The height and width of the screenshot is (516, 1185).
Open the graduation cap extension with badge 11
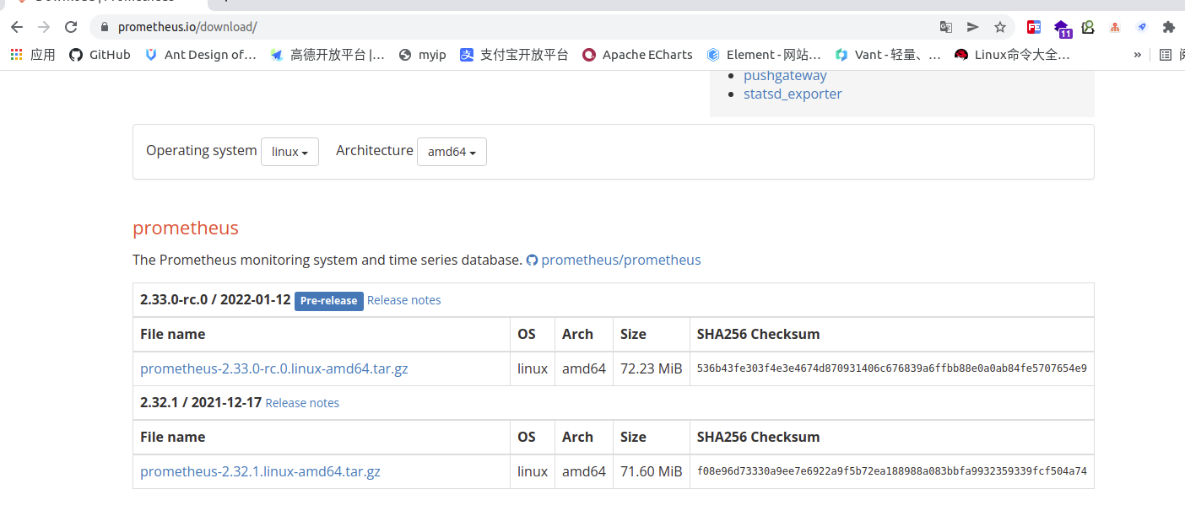1062,28
